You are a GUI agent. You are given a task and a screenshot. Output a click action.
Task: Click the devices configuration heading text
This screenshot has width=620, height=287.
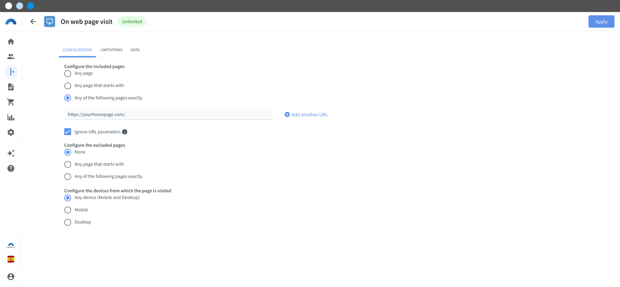117,191
